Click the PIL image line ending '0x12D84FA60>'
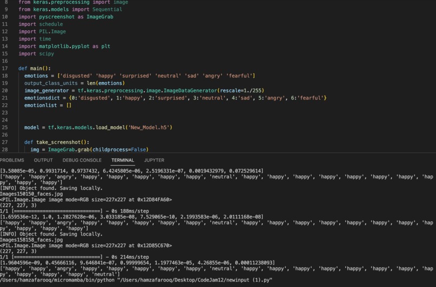This screenshot has width=436, height=287. point(86,199)
